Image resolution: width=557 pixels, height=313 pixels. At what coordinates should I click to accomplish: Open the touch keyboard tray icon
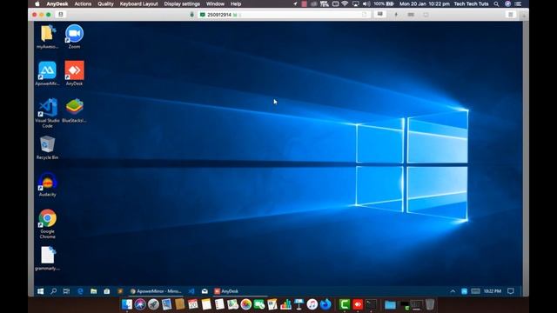475,291
